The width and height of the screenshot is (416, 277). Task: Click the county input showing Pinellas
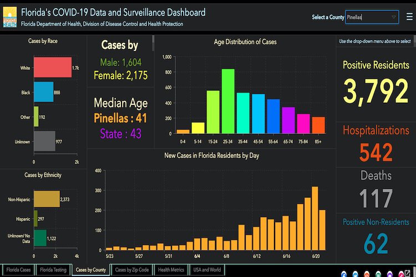[372, 17]
